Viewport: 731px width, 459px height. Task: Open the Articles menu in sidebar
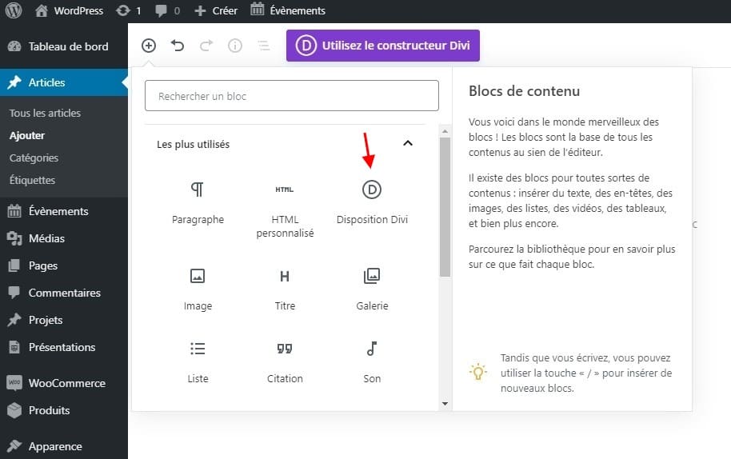tap(64, 82)
